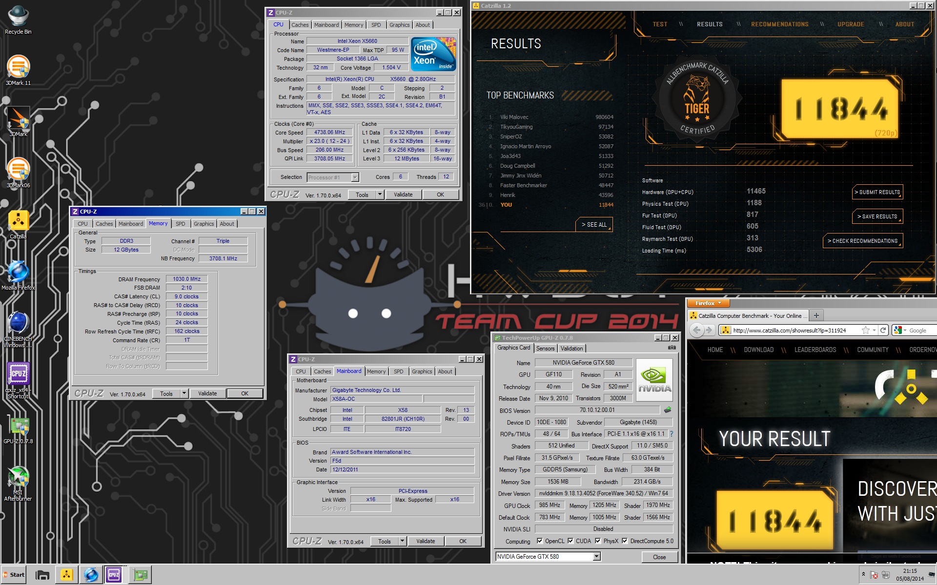
Task: Switch to CPU-Z from the taskbar
Action: (114, 575)
